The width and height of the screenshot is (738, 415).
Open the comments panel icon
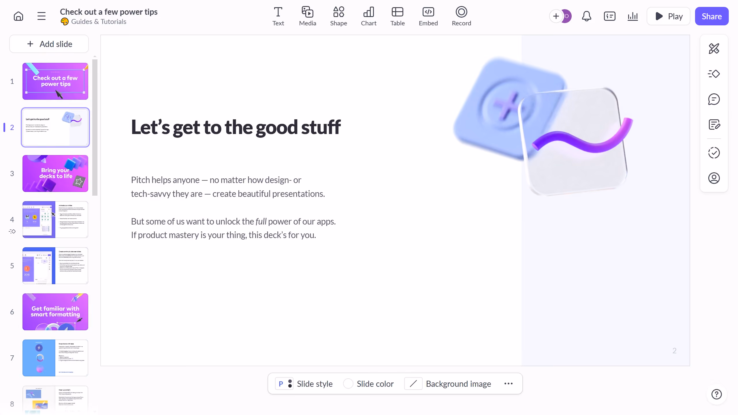[714, 99]
